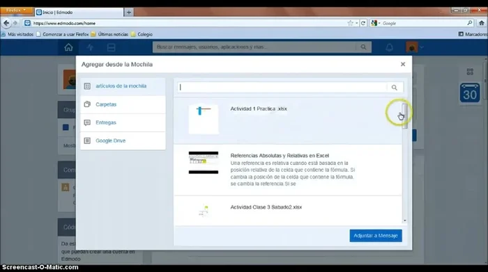Open the URL history dropdown arrow
Viewport: 488px width, 272px height.
[x=357, y=23]
